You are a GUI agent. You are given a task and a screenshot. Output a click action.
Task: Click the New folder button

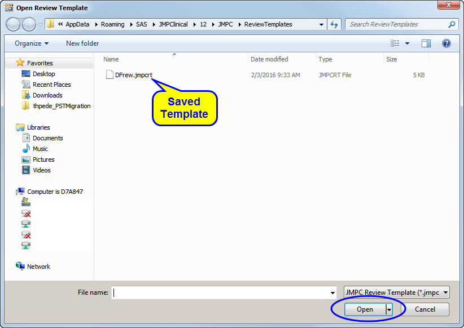[x=82, y=43]
